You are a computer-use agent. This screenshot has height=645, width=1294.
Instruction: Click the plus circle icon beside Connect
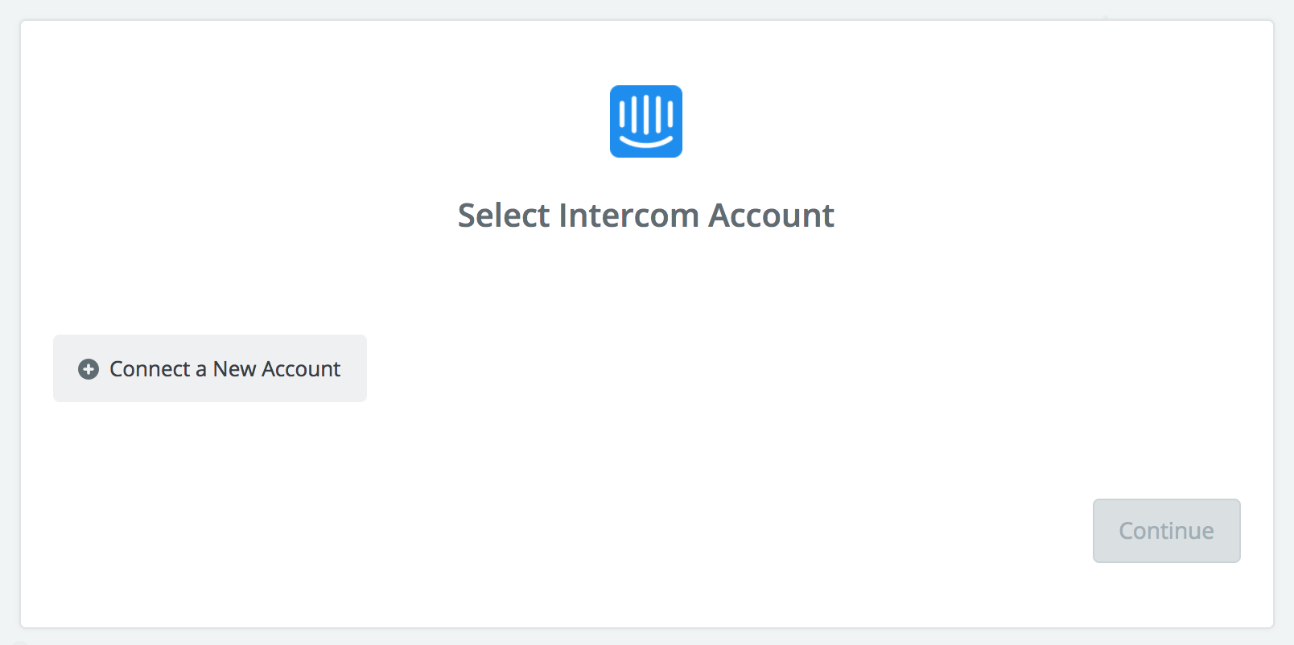89,369
